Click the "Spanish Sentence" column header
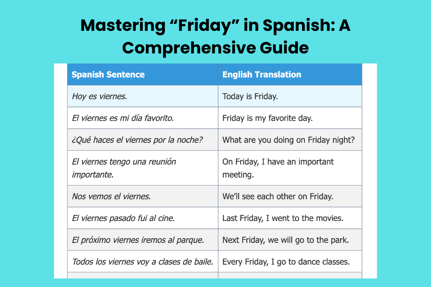Viewport: 431px width, 287px height. [108, 75]
